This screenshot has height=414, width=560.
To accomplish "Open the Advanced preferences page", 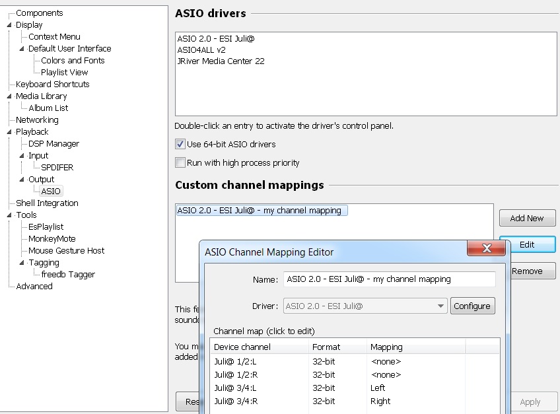I will (x=34, y=287).
